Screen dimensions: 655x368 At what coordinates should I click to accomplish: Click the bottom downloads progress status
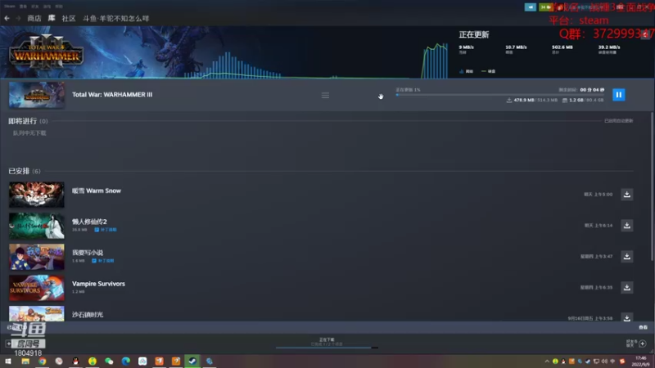[x=327, y=342]
